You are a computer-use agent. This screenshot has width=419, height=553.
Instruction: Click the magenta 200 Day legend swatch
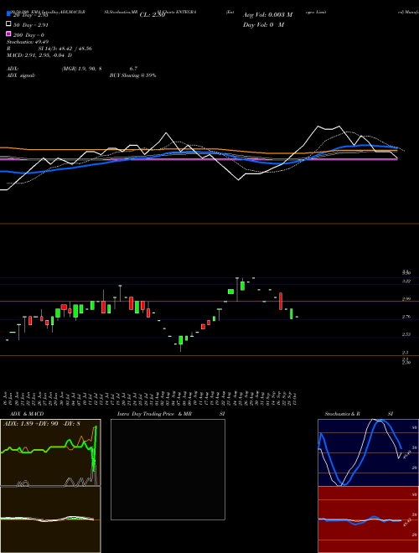click(8, 34)
